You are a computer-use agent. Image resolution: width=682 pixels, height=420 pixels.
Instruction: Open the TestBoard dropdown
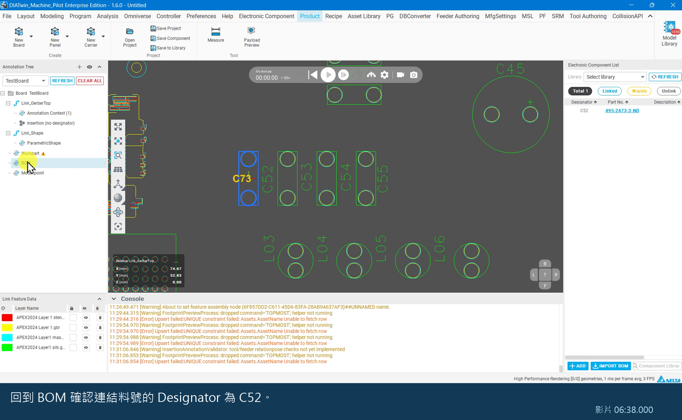point(25,81)
